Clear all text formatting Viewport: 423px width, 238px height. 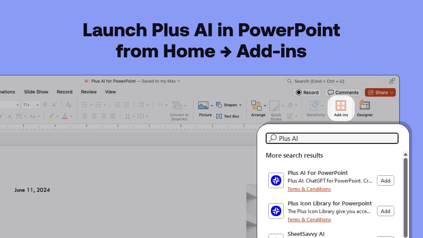click(x=69, y=105)
